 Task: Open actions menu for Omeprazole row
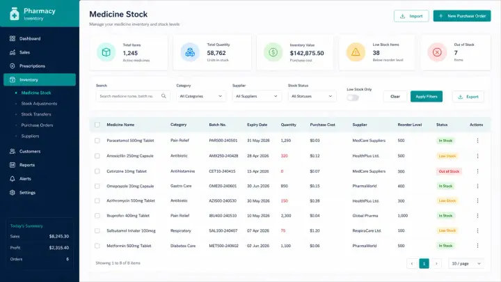(x=477, y=186)
